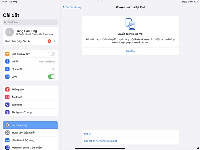Go back to Cài đặt chung

click(72, 7)
